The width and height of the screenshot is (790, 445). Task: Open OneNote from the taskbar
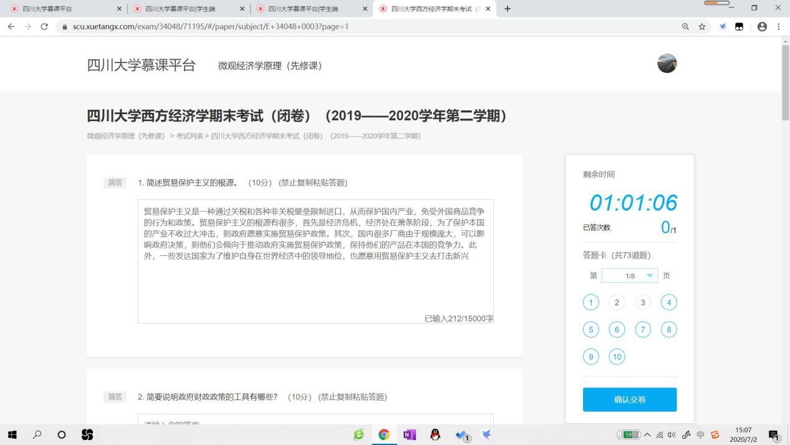pyautogui.click(x=410, y=435)
